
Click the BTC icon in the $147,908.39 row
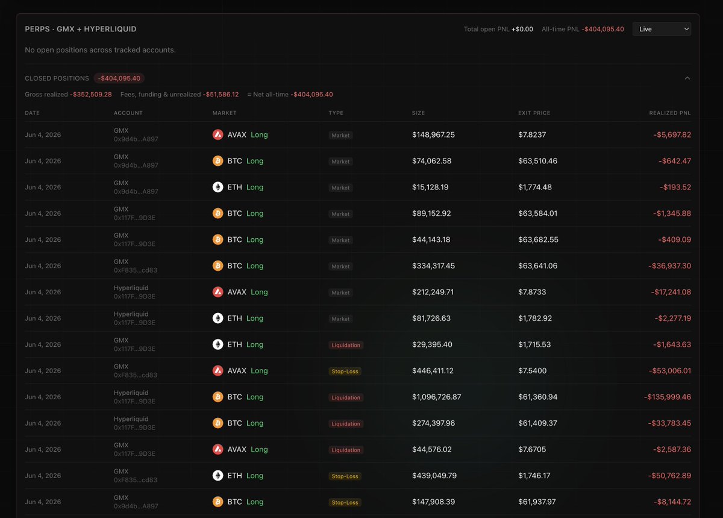tap(218, 502)
